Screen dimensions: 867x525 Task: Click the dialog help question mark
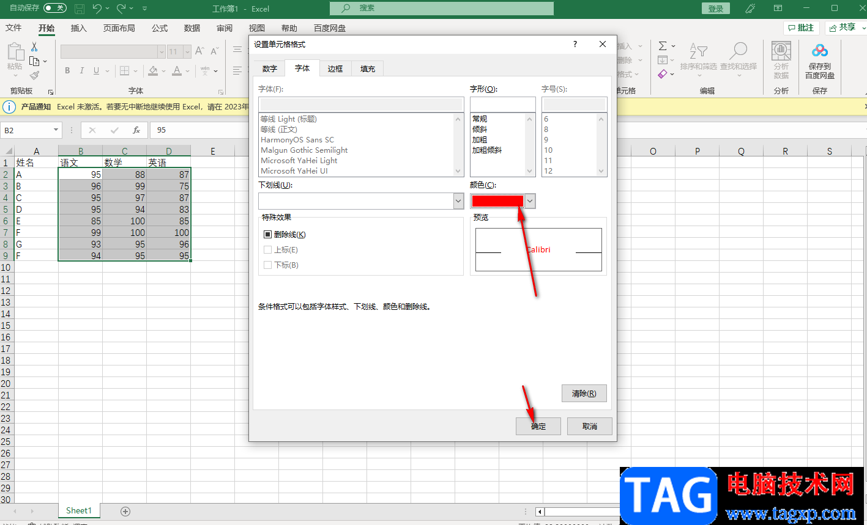tap(575, 44)
